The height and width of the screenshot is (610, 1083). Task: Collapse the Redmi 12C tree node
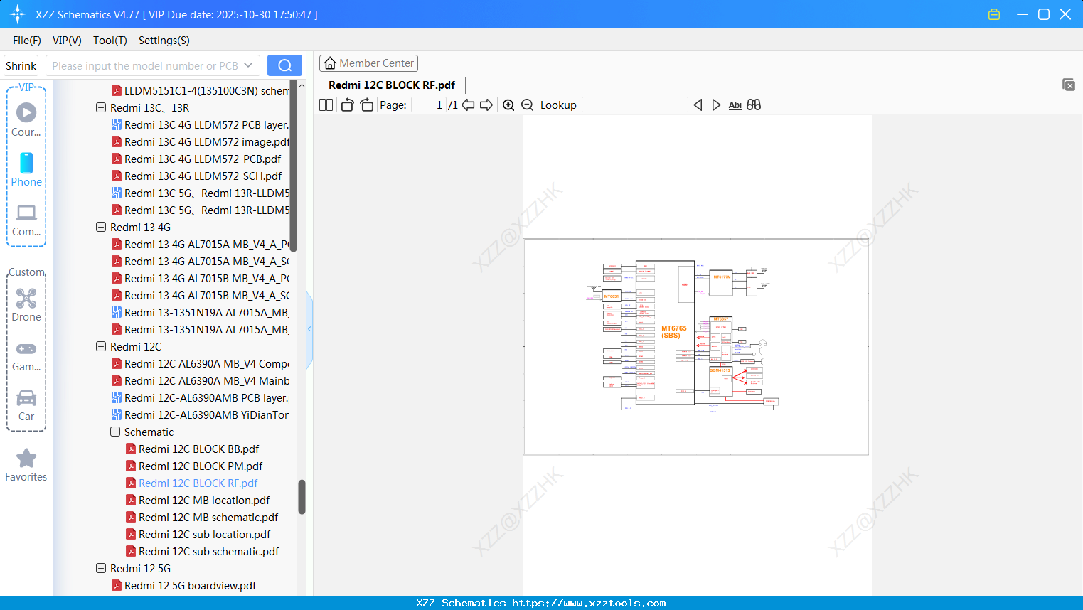100,346
